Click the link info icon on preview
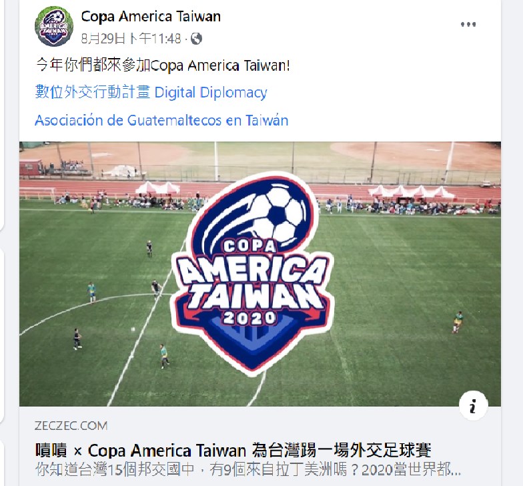The height and width of the screenshot is (486, 523). pos(473,406)
